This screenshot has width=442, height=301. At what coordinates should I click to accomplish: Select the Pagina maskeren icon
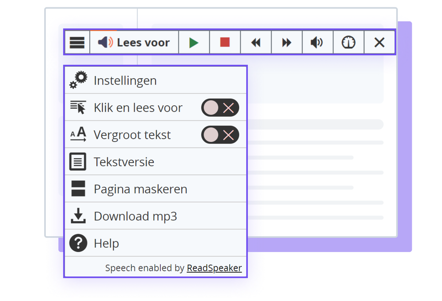pyautogui.click(x=78, y=188)
